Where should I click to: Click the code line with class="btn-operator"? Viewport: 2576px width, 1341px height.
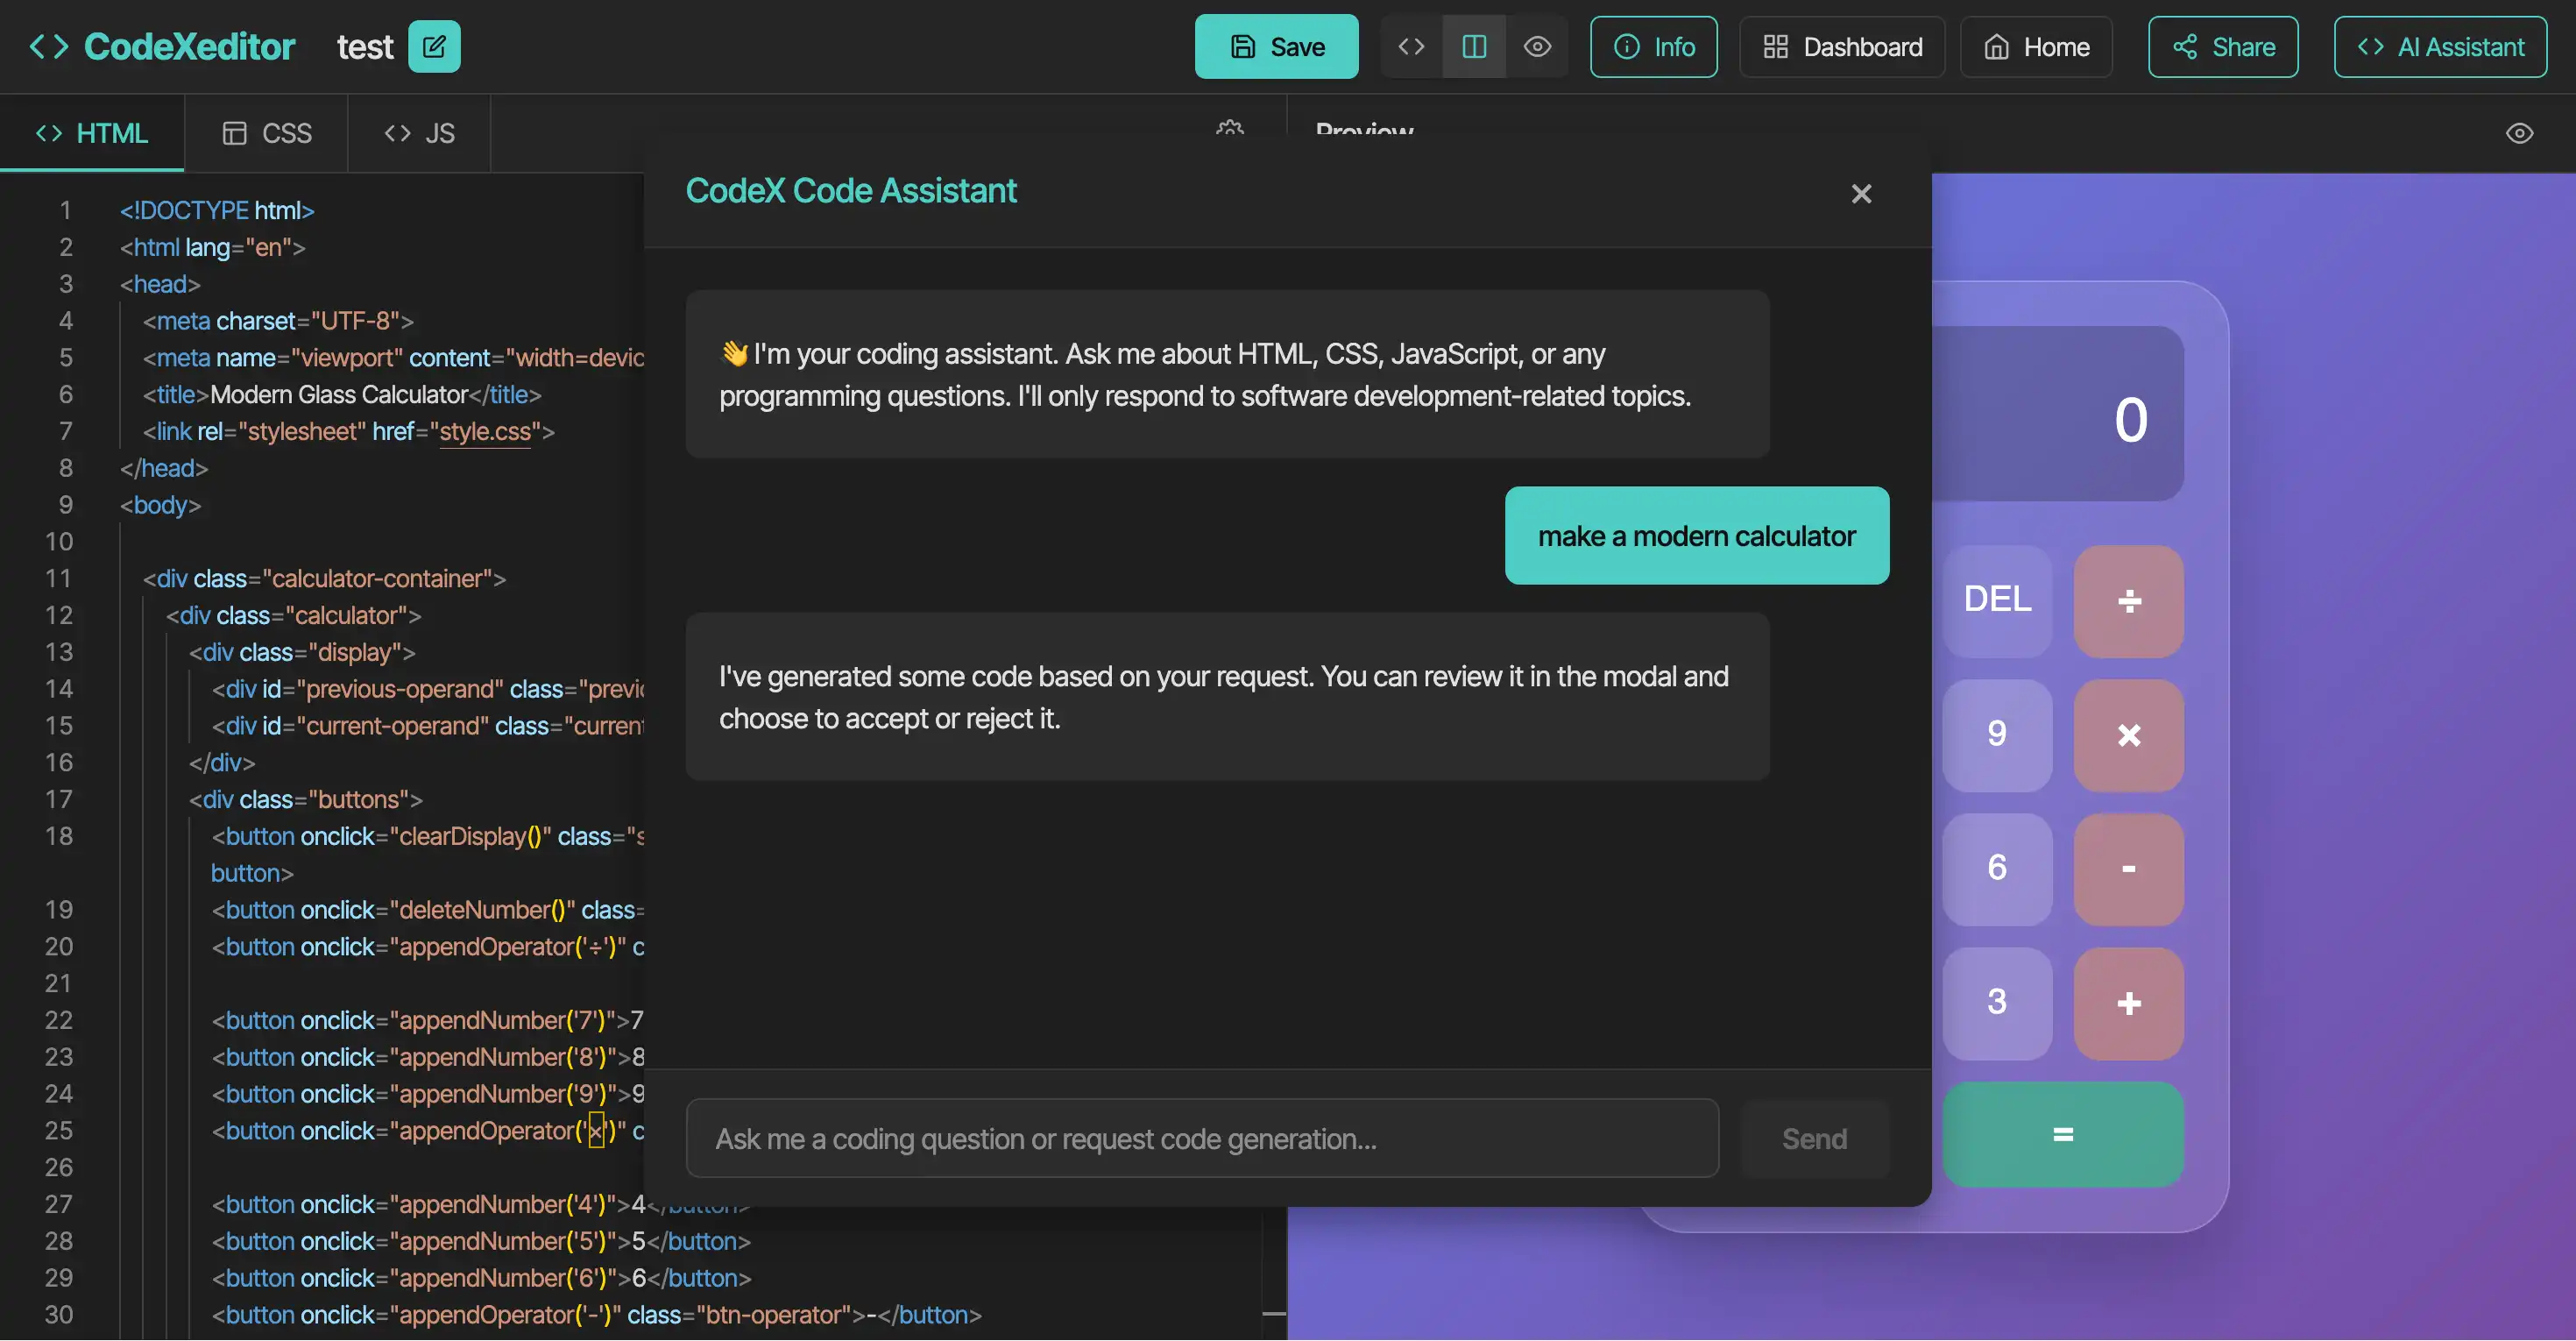[597, 1315]
